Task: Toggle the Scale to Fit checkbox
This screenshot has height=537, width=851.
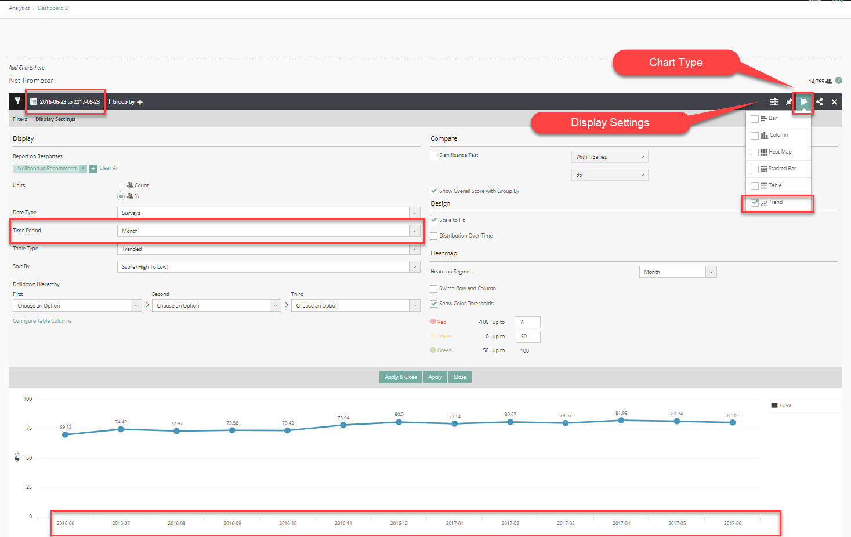Action: 433,220
